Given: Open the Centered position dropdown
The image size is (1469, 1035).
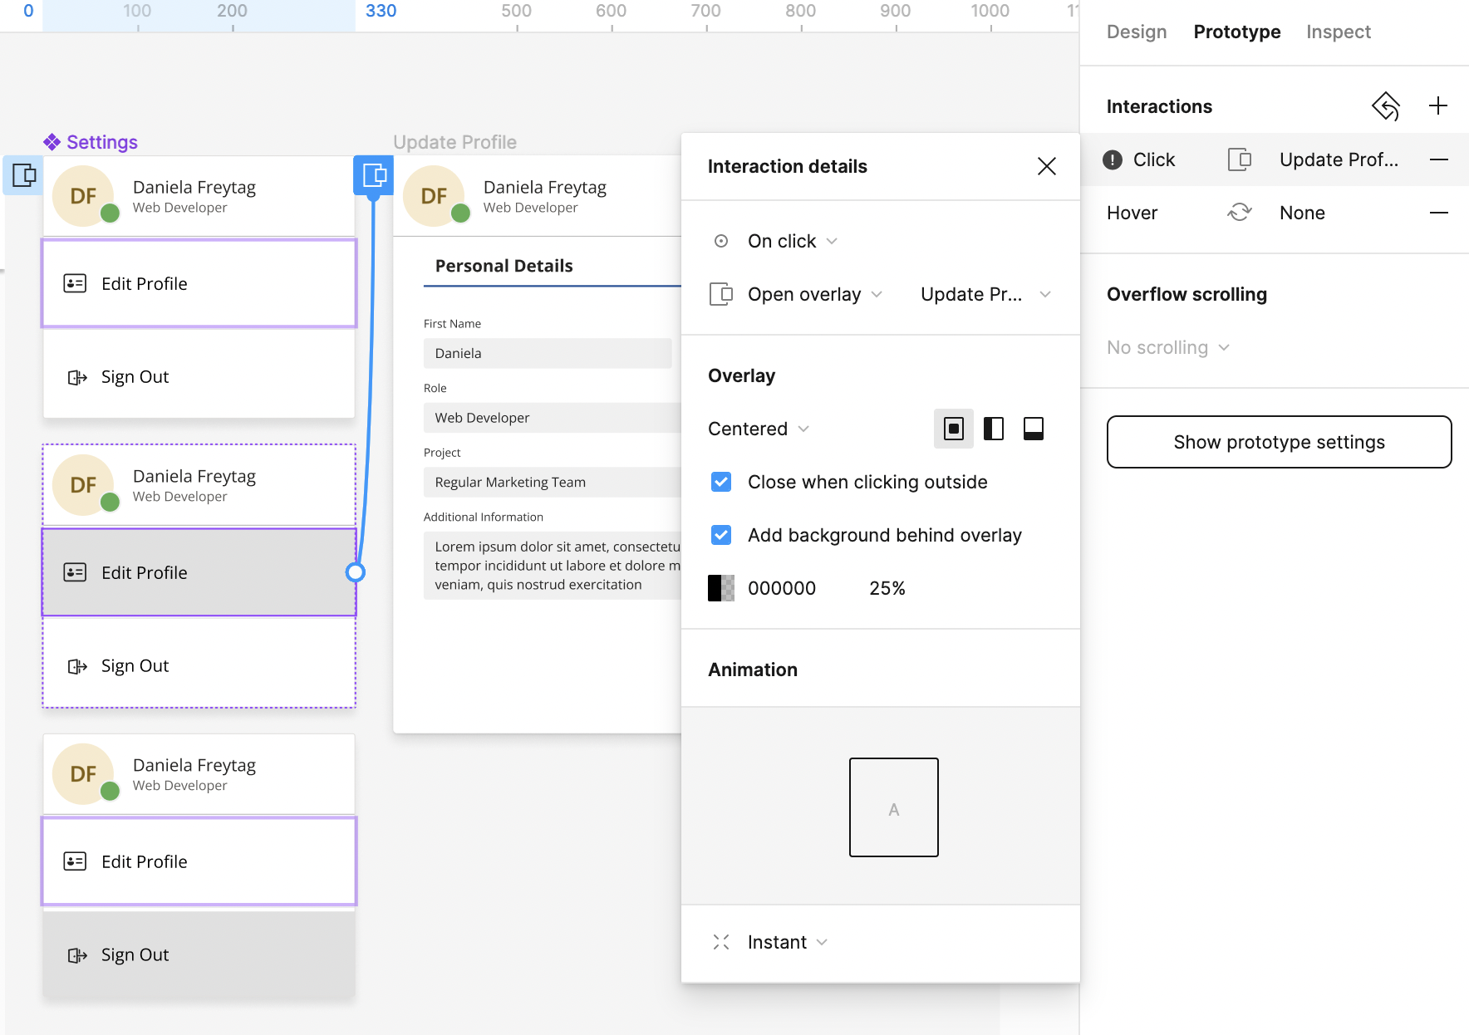Looking at the screenshot, I should pyautogui.click(x=758, y=429).
